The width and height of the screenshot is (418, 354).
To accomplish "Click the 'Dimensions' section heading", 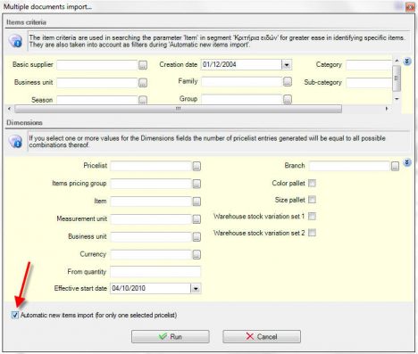I will 24,123.
